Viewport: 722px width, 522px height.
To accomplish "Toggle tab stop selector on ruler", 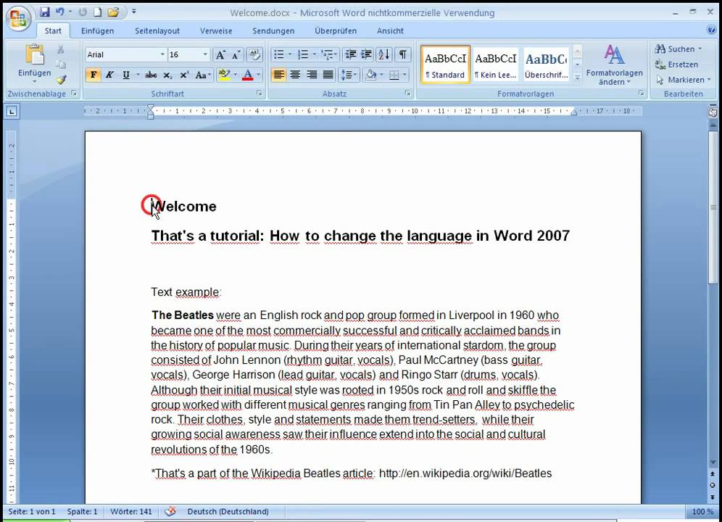I will point(12,111).
